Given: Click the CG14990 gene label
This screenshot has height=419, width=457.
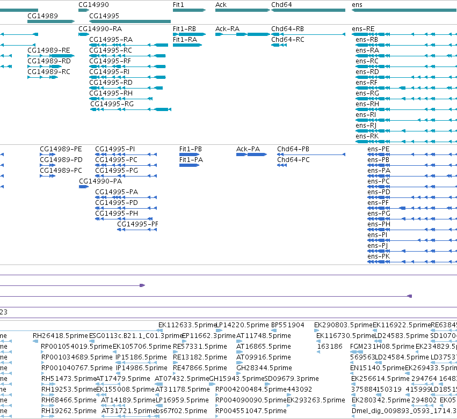Looking at the screenshot, I should tap(93, 5).
